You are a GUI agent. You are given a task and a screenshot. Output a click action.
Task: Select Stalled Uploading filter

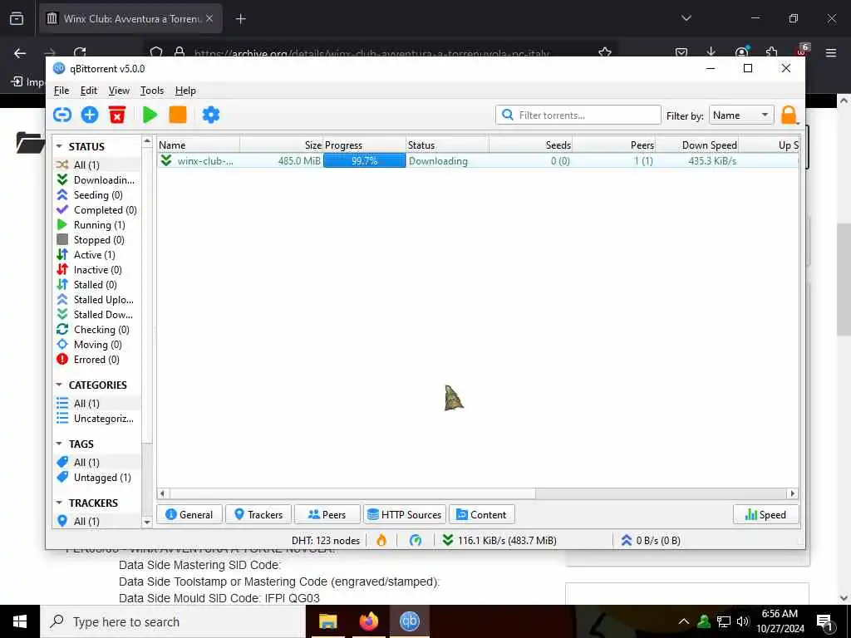96,299
